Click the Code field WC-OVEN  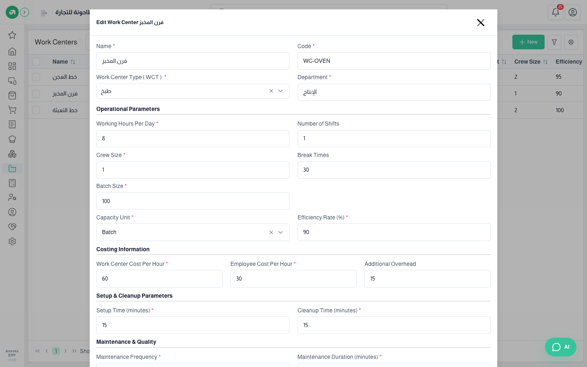pos(394,61)
